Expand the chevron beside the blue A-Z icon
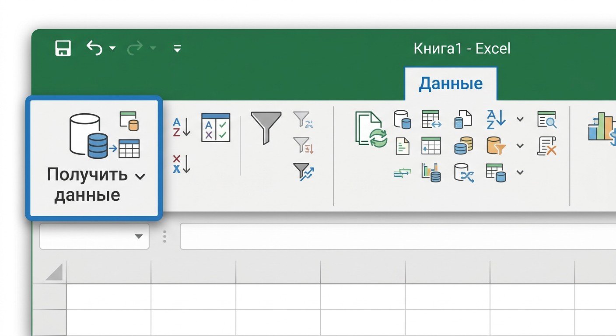The height and width of the screenshot is (336, 616). tap(520, 119)
